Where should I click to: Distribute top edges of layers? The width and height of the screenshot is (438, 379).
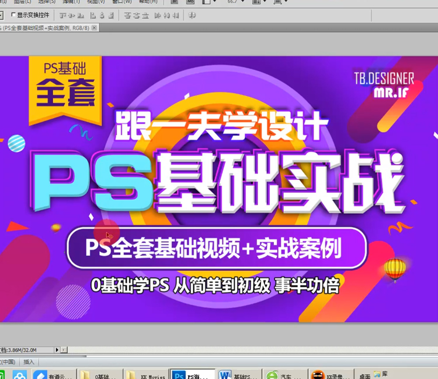click(127, 16)
